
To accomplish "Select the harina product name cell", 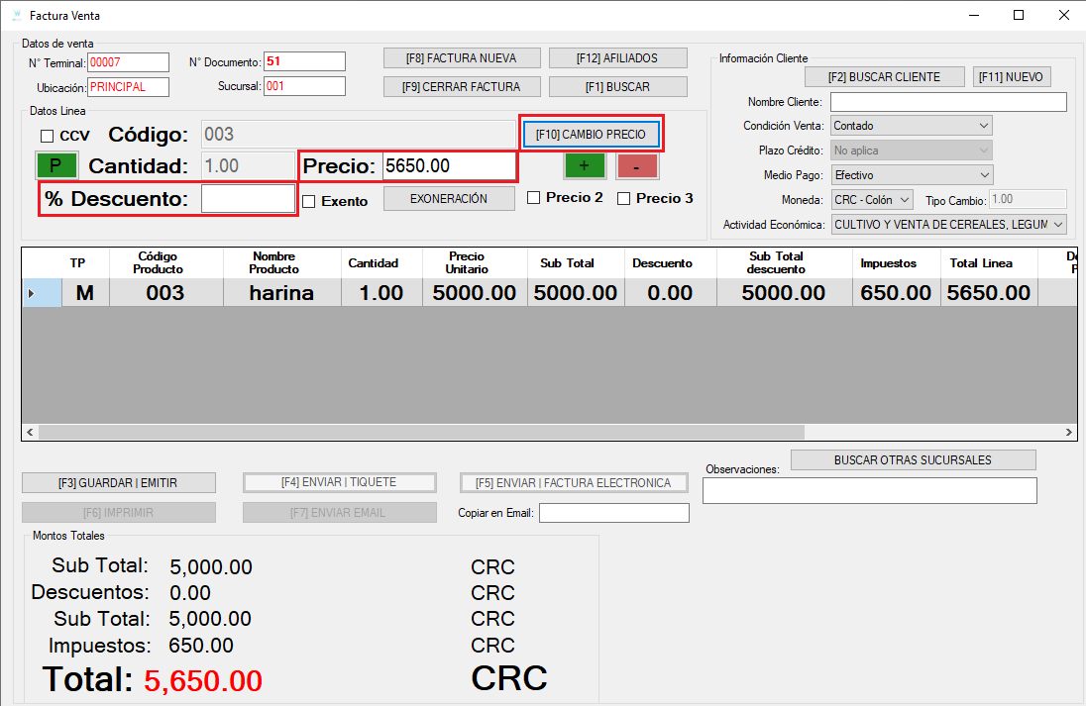I will (281, 293).
